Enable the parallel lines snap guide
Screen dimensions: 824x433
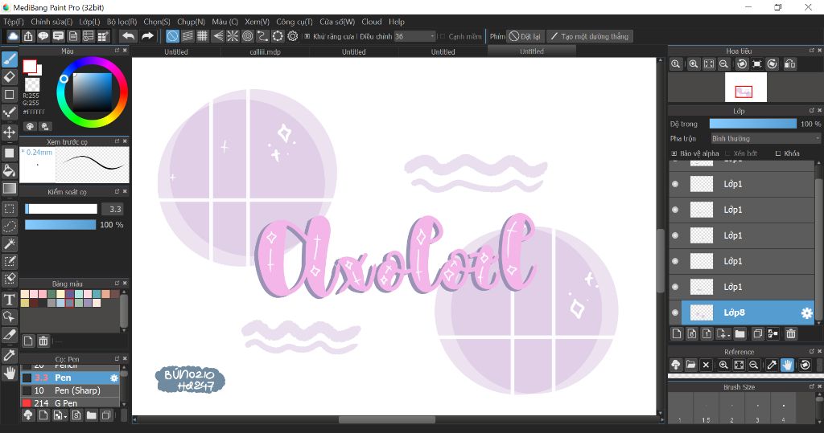click(x=187, y=36)
